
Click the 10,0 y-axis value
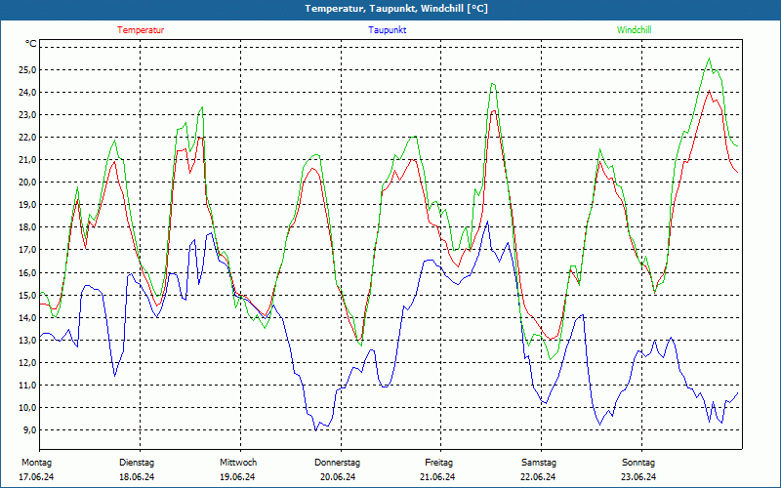pos(27,407)
